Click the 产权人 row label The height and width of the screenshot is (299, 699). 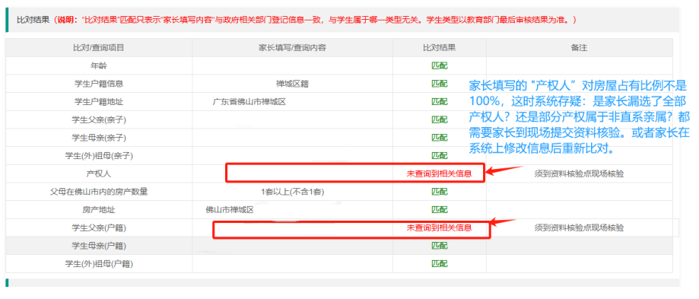point(99,173)
